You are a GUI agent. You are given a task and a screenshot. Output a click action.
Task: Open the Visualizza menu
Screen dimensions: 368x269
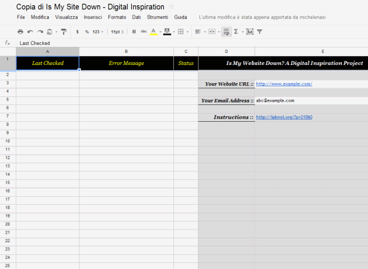tap(66, 17)
